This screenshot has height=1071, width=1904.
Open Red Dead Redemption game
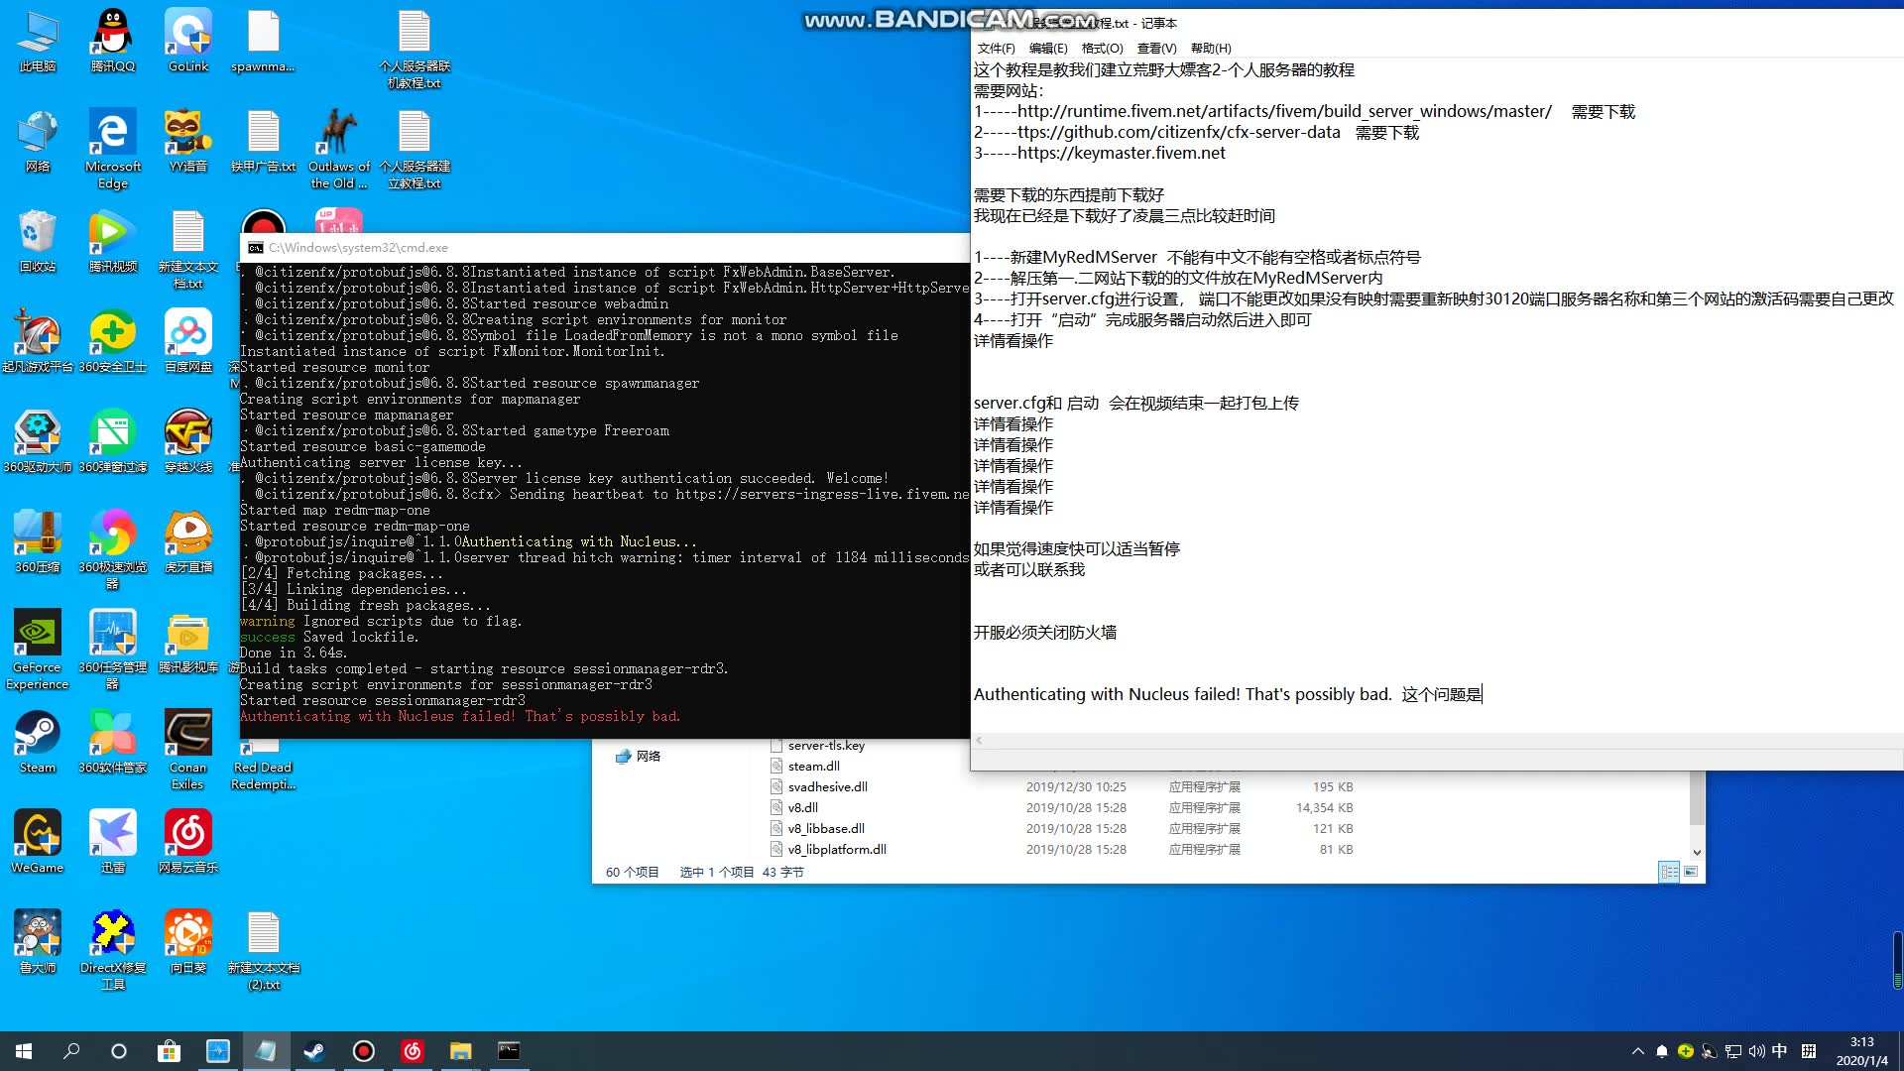(x=262, y=744)
